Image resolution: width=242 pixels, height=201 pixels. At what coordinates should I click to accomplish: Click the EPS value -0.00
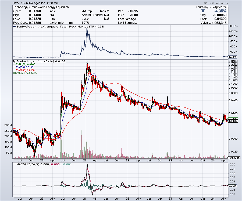click(x=134, y=15)
